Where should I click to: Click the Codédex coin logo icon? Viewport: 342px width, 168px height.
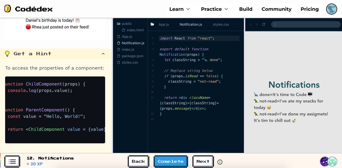pyautogui.click(x=8, y=9)
